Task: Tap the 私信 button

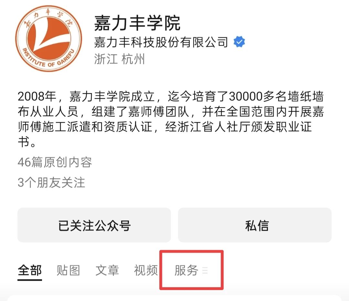Action: click(255, 225)
